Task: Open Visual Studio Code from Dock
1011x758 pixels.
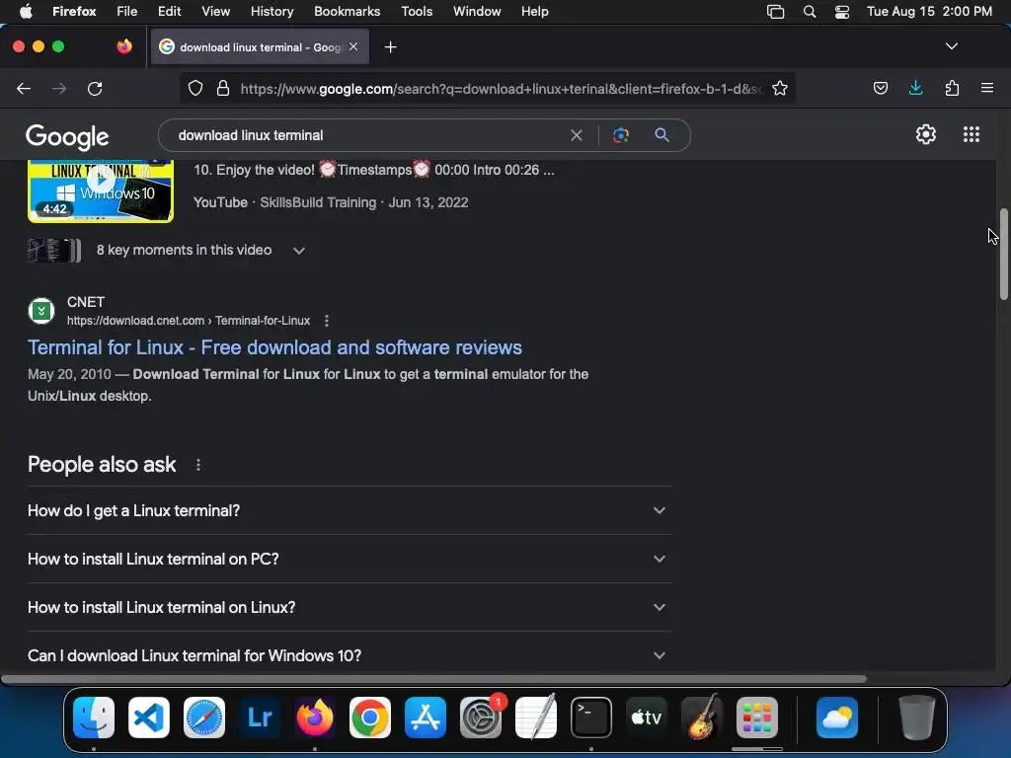Action: coord(149,718)
